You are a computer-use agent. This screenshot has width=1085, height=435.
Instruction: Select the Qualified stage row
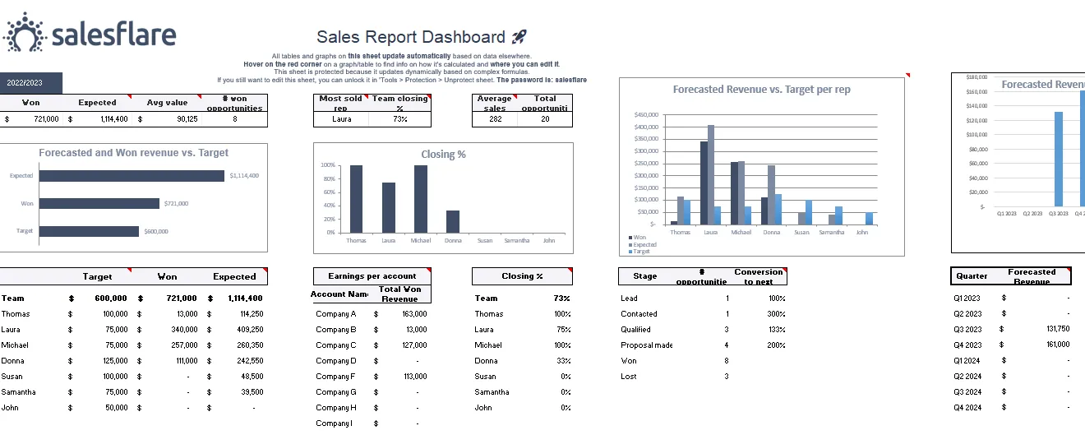(703, 330)
